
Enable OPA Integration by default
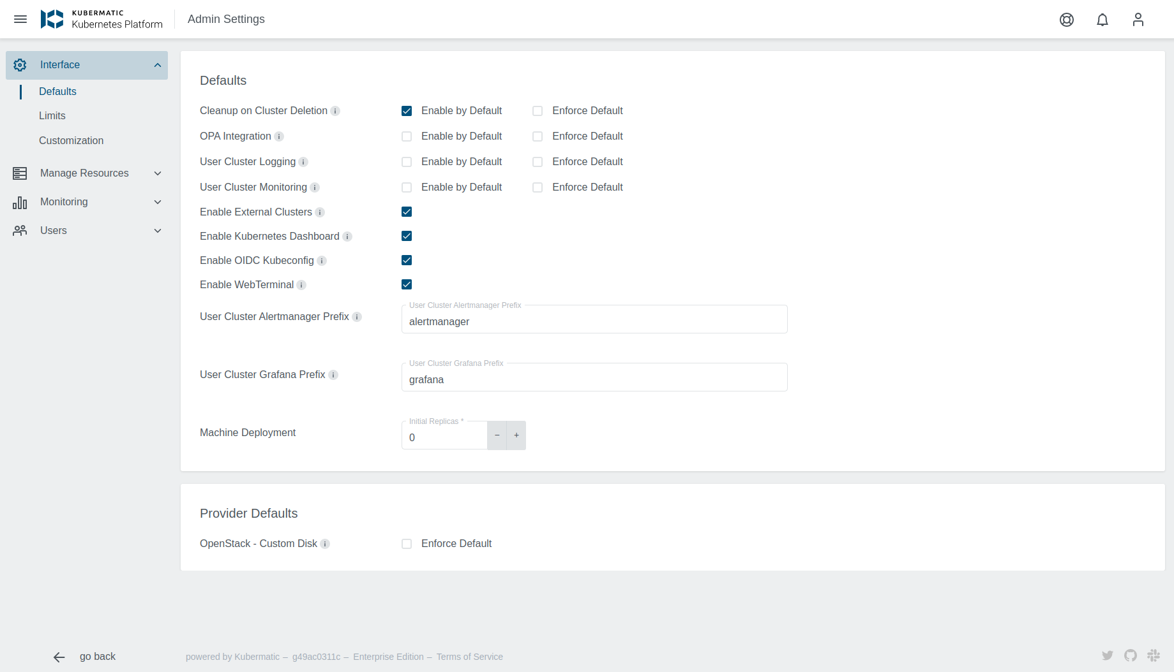tap(407, 136)
